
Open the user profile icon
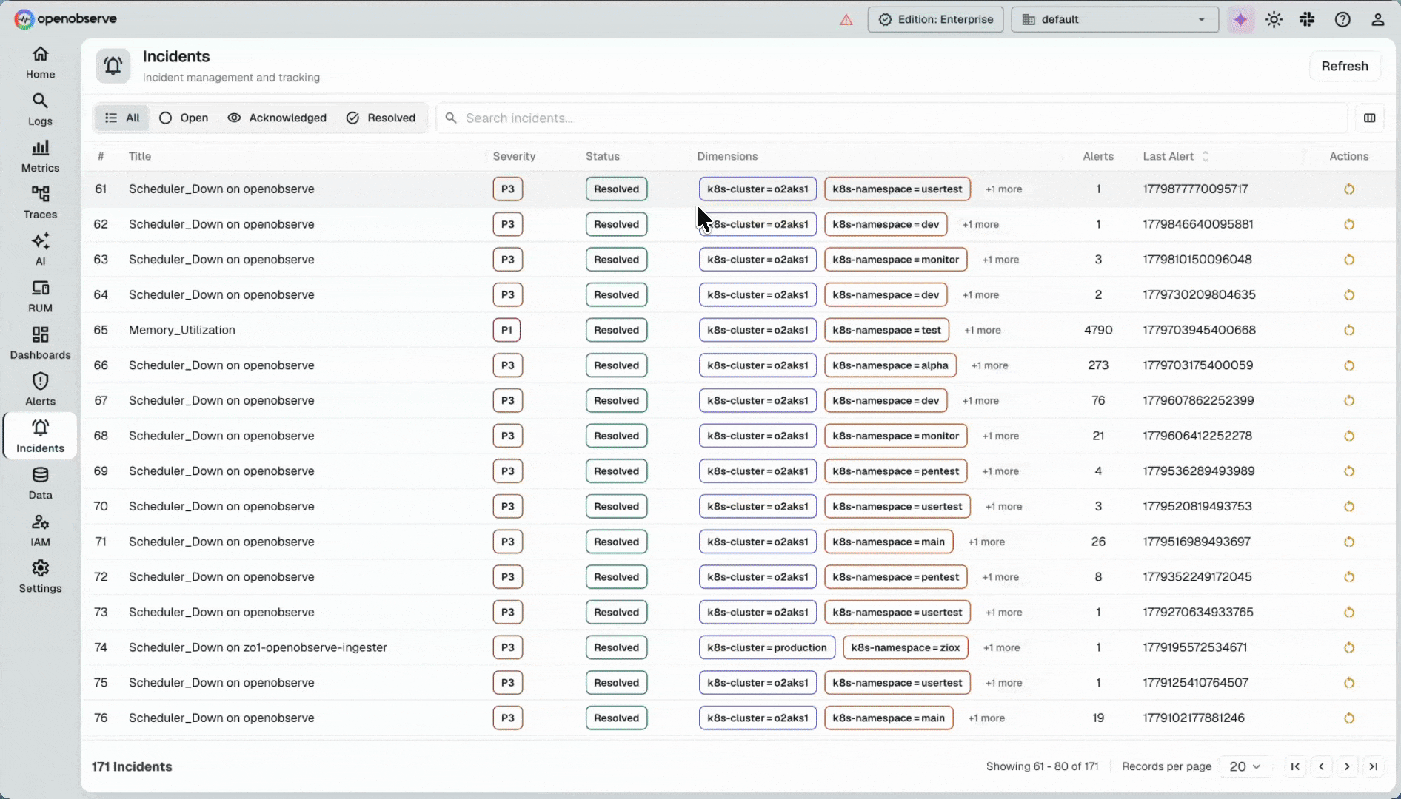pyautogui.click(x=1377, y=20)
